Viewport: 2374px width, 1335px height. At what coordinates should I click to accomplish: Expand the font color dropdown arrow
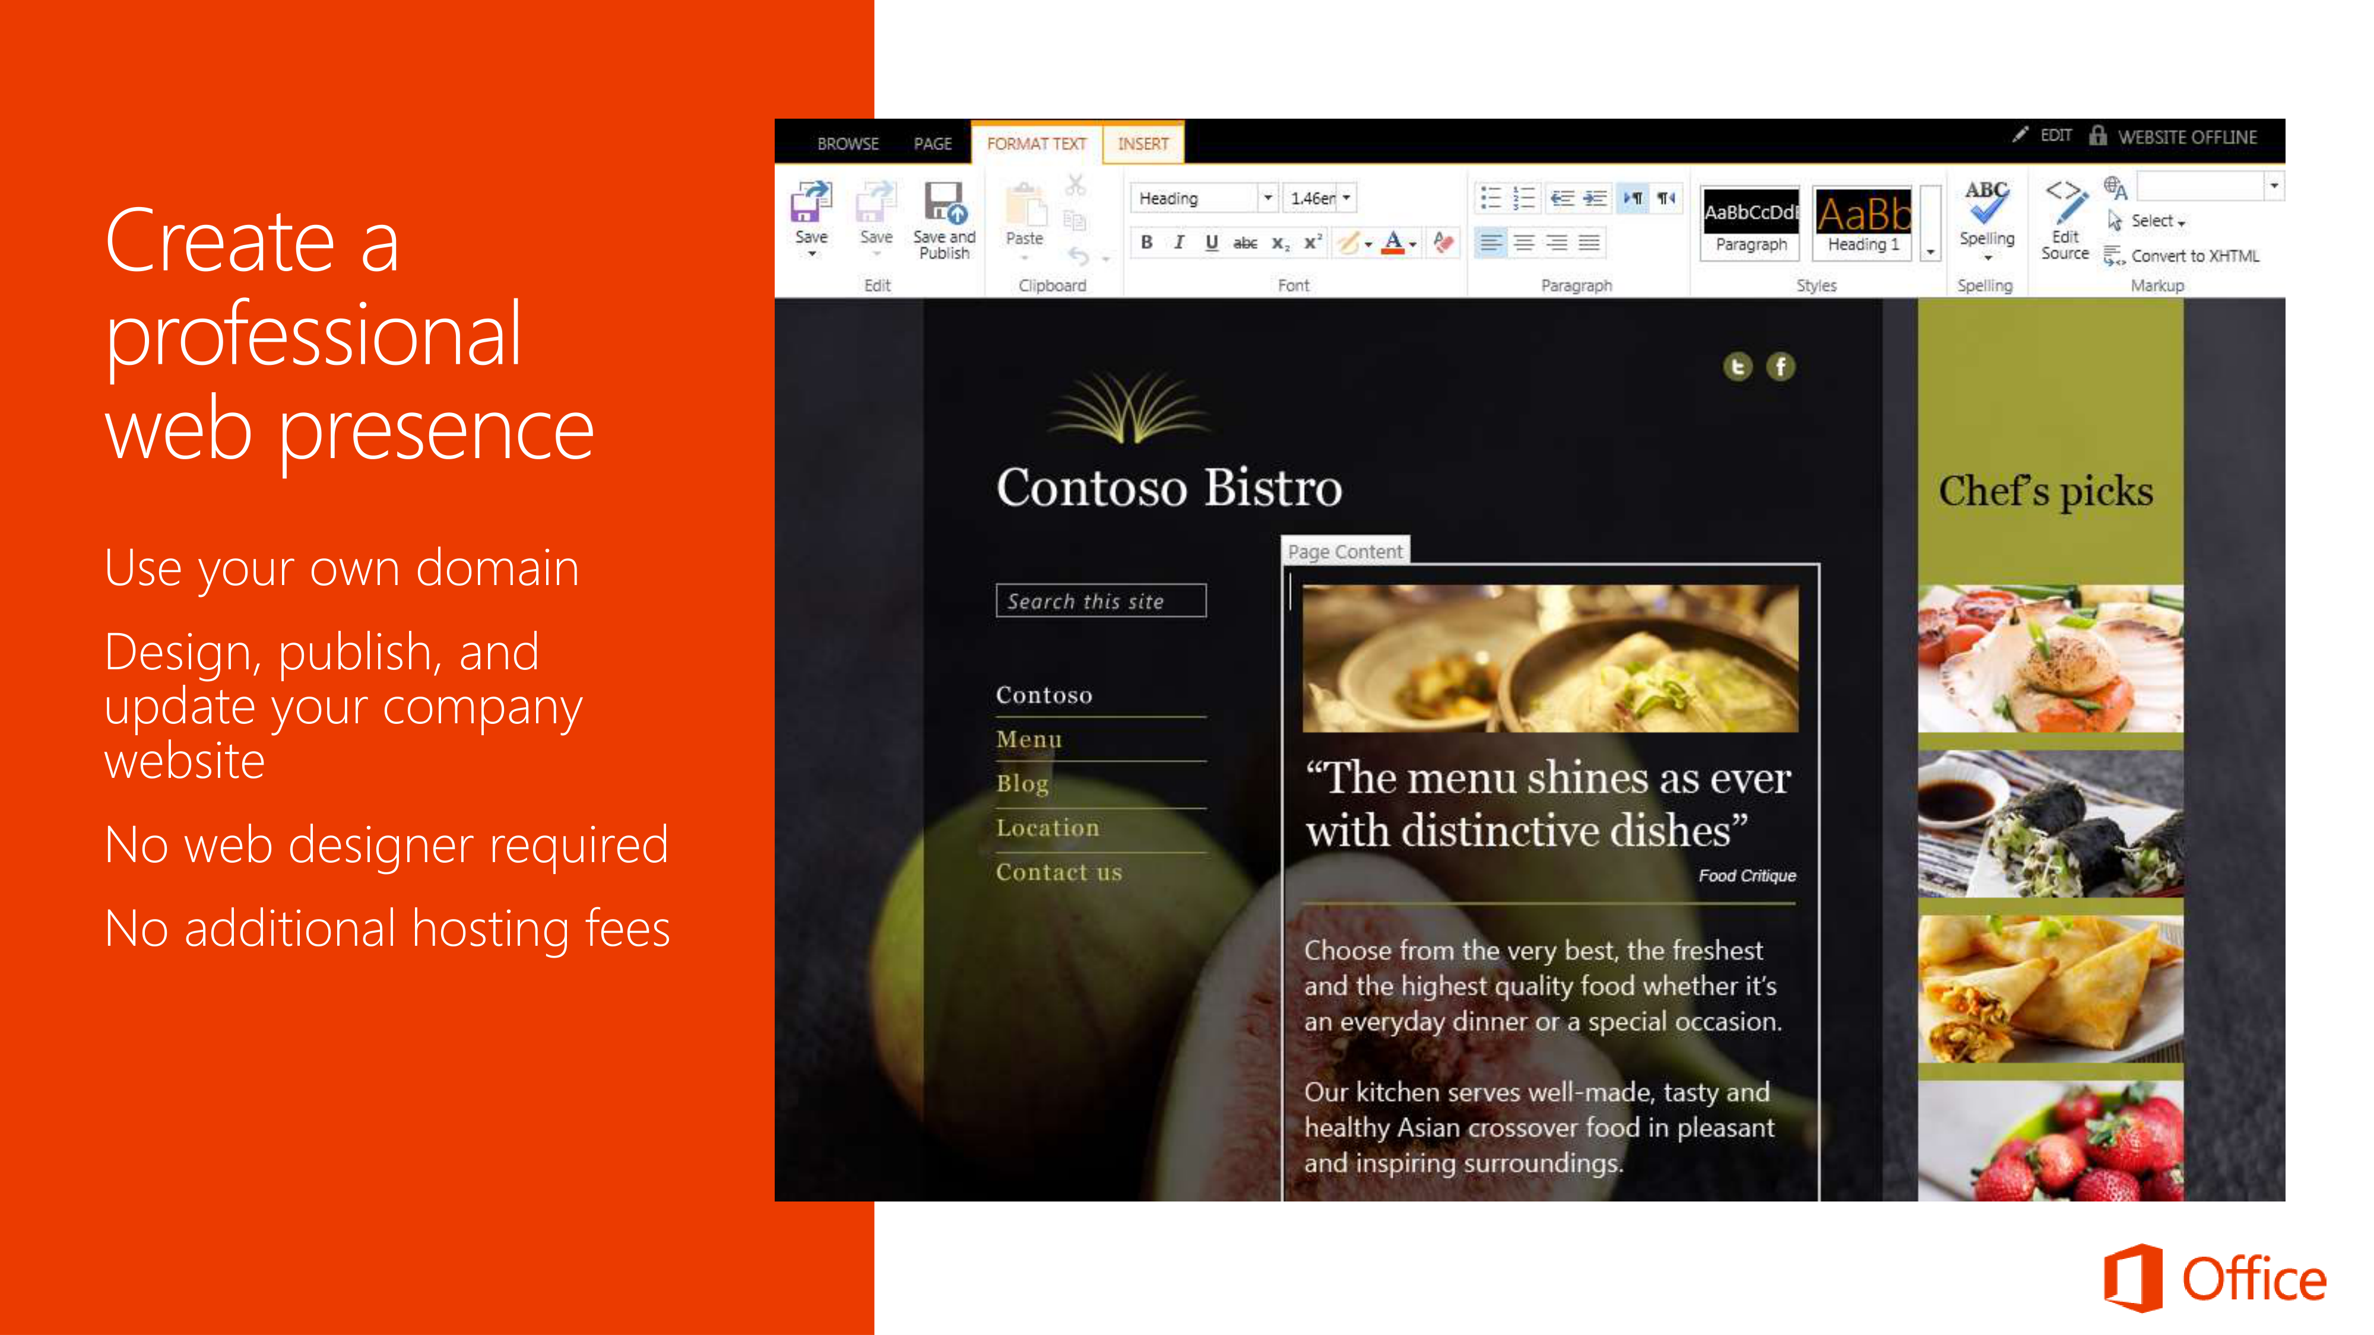pyautogui.click(x=1413, y=244)
